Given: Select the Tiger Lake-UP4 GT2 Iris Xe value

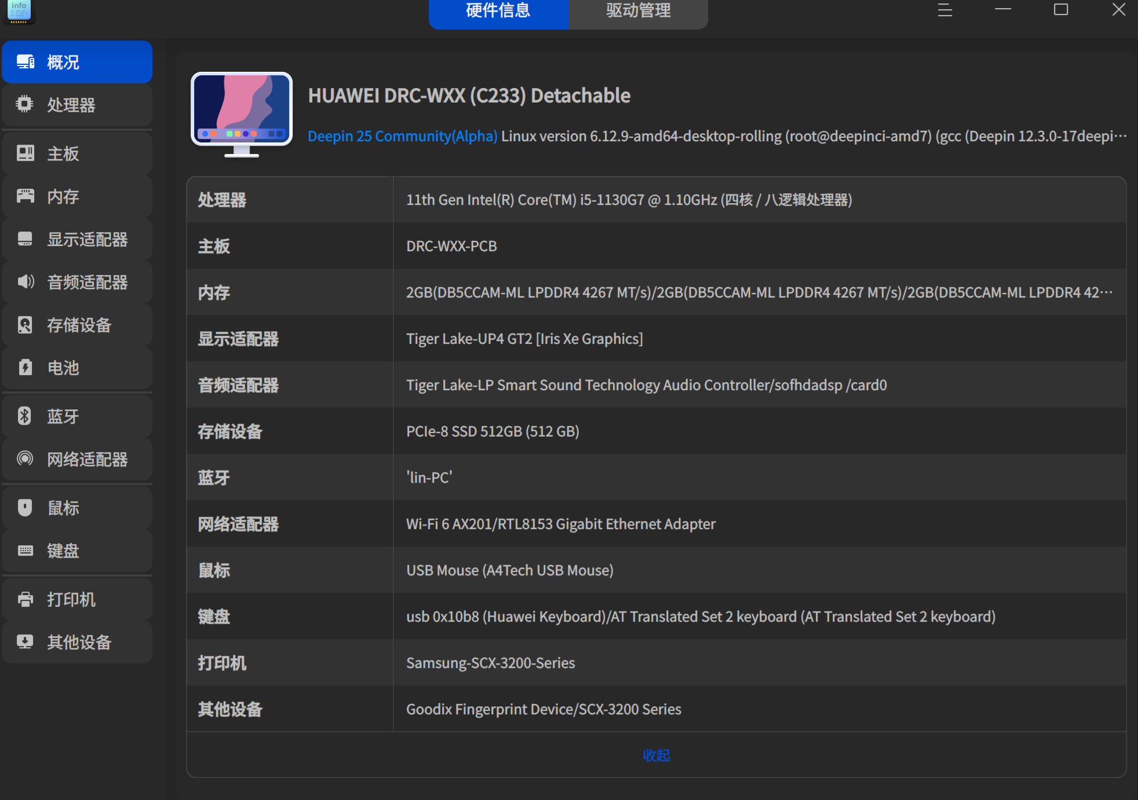Looking at the screenshot, I should coord(524,339).
